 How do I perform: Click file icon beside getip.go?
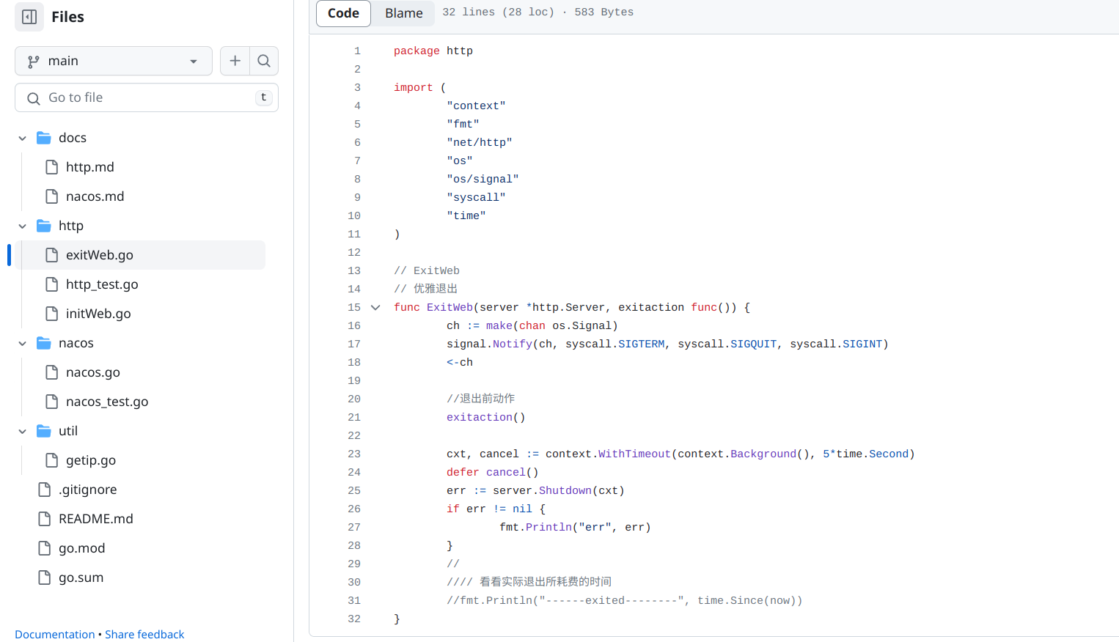pyautogui.click(x=52, y=460)
